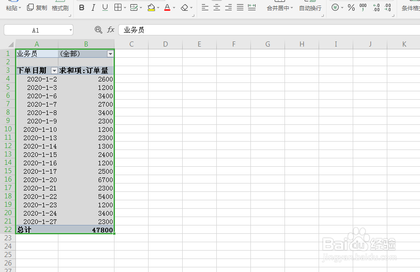
Task: Click the select-all corner triangle
Action: pyautogui.click(x=11, y=44)
